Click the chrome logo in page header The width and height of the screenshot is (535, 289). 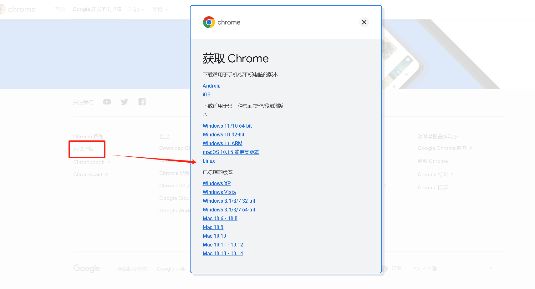click(18, 9)
